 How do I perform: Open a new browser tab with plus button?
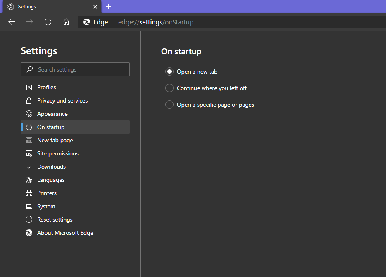109,7
